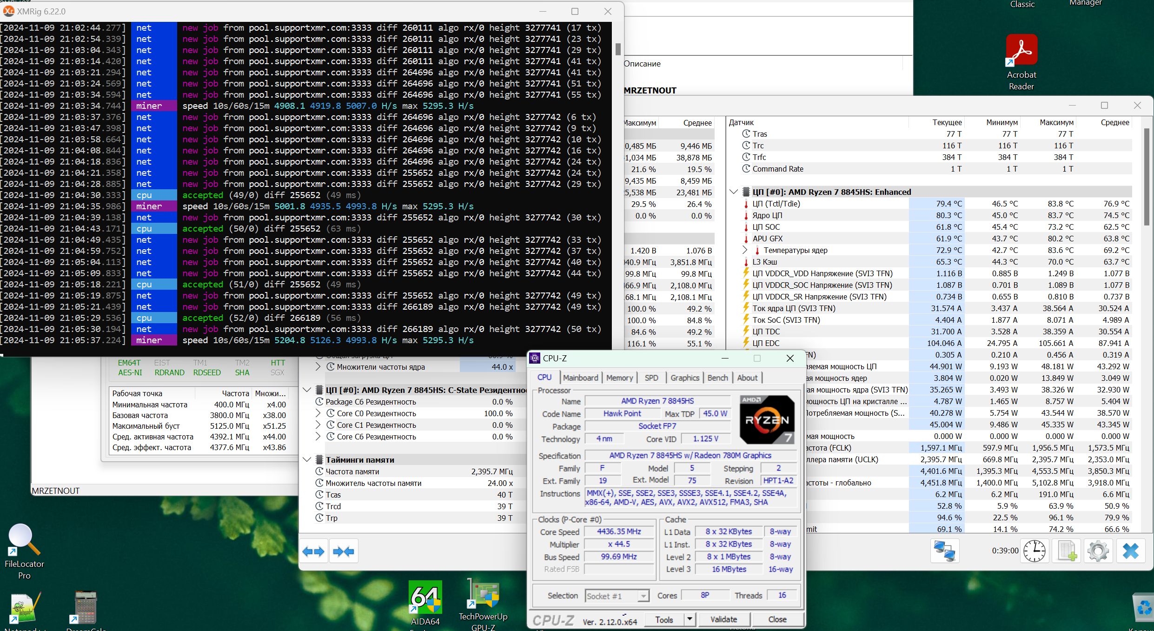
Task: Switch to the Memory tab in CPU-Z
Action: pyautogui.click(x=619, y=378)
